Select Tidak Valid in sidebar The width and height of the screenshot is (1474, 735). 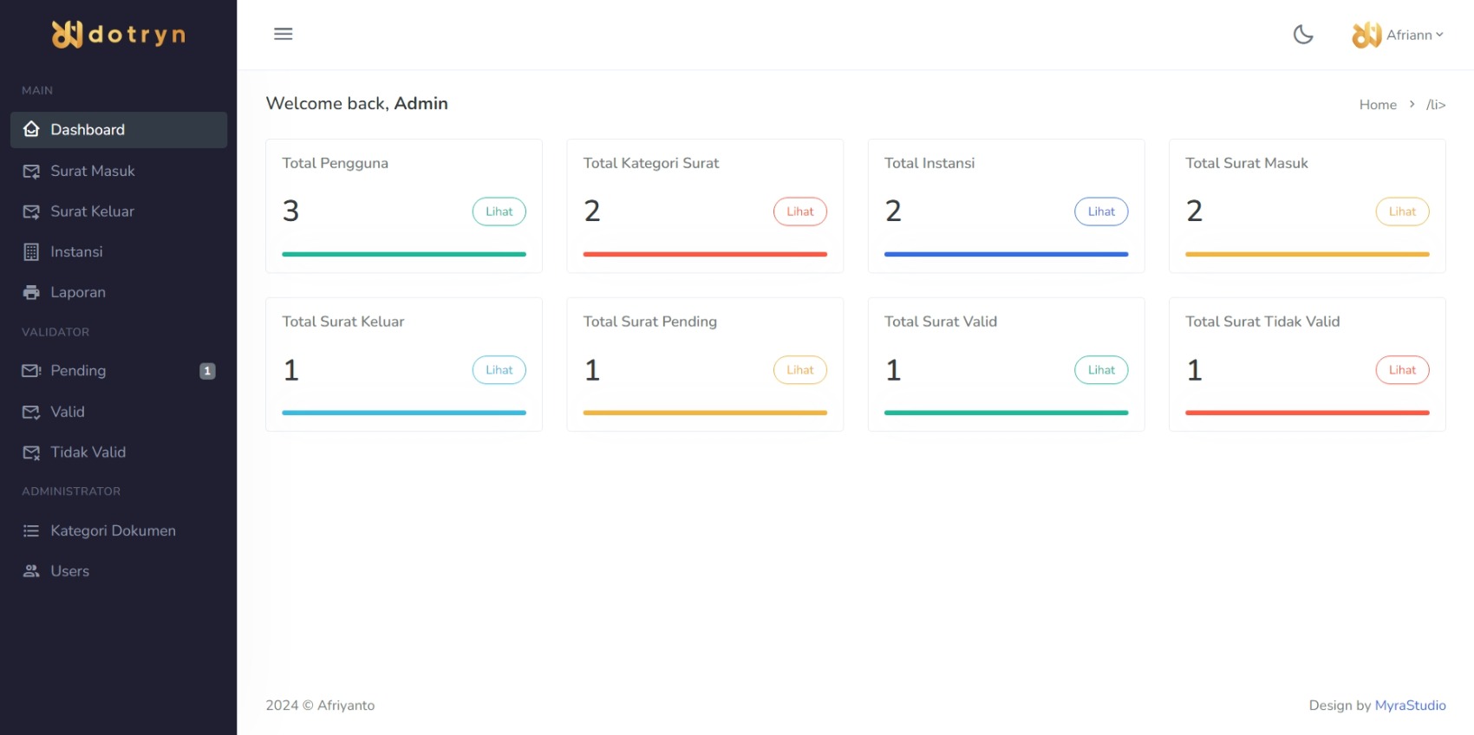(x=88, y=452)
